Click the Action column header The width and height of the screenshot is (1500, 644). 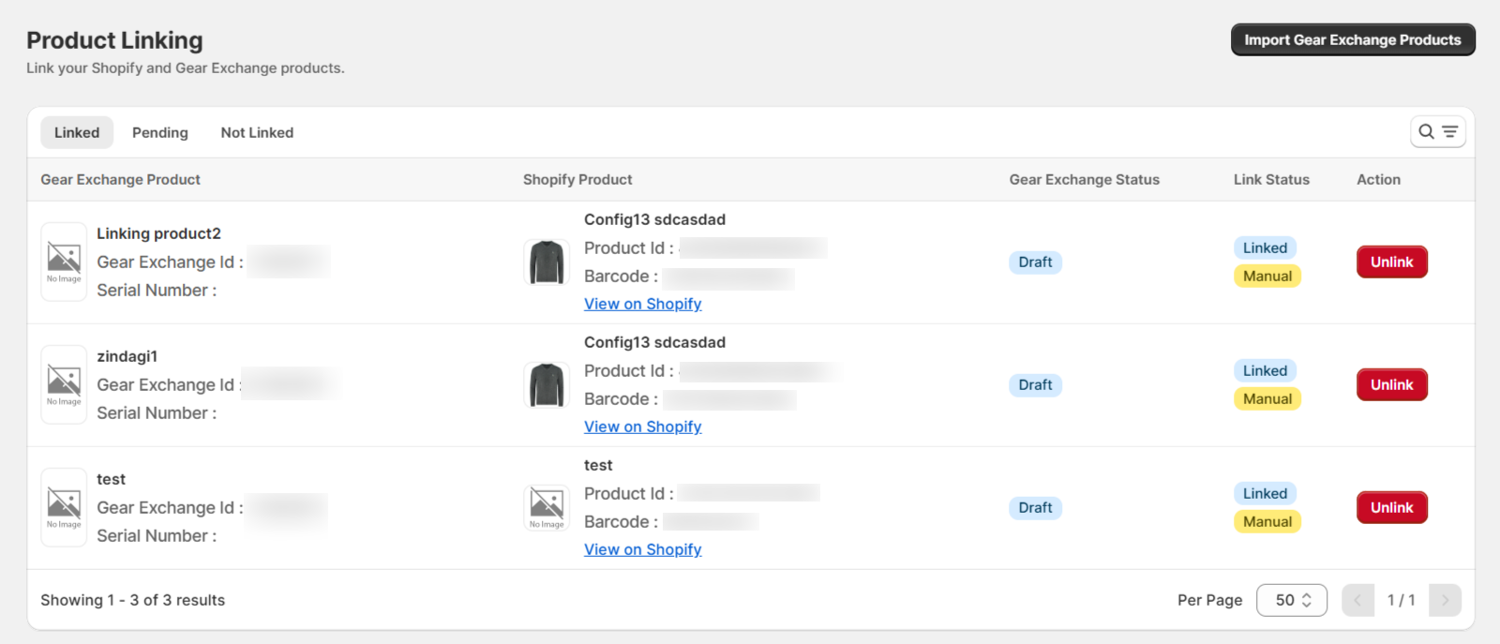pos(1378,179)
